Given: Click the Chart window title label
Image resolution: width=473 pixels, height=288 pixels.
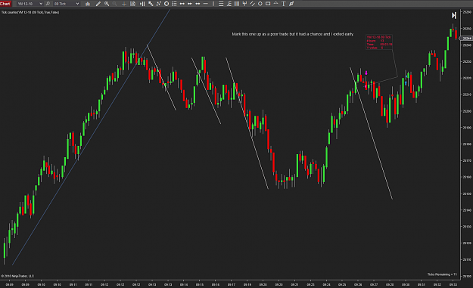Looking at the screenshot, I should [x=5, y=4].
